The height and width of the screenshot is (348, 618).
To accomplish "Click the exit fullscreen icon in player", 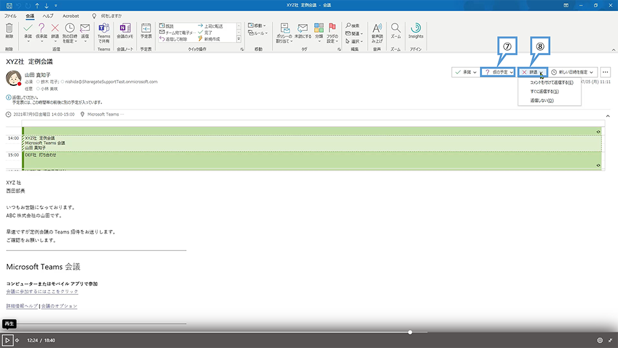I will coord(610,340).
